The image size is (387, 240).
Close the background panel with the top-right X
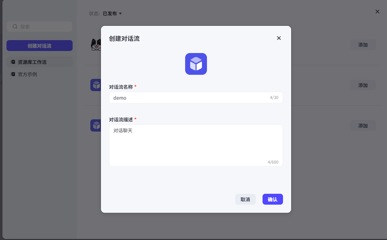pos(377,12)
